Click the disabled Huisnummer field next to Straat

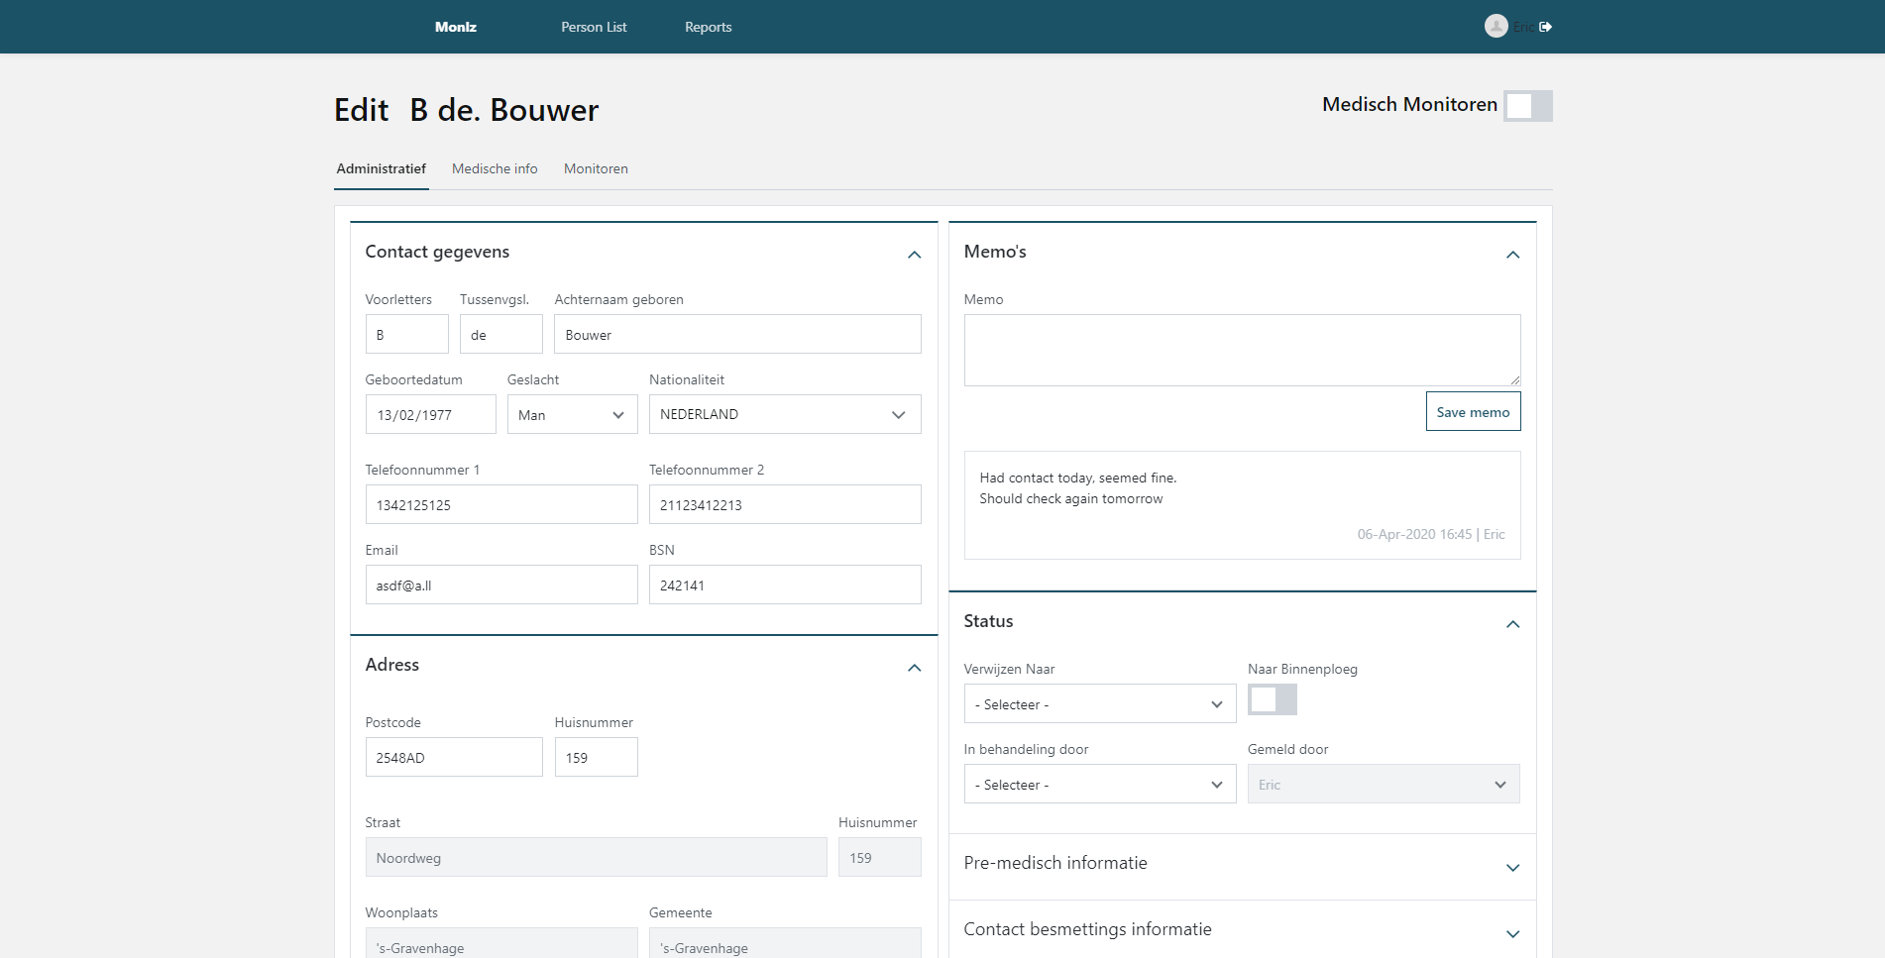tap(880, 857)
